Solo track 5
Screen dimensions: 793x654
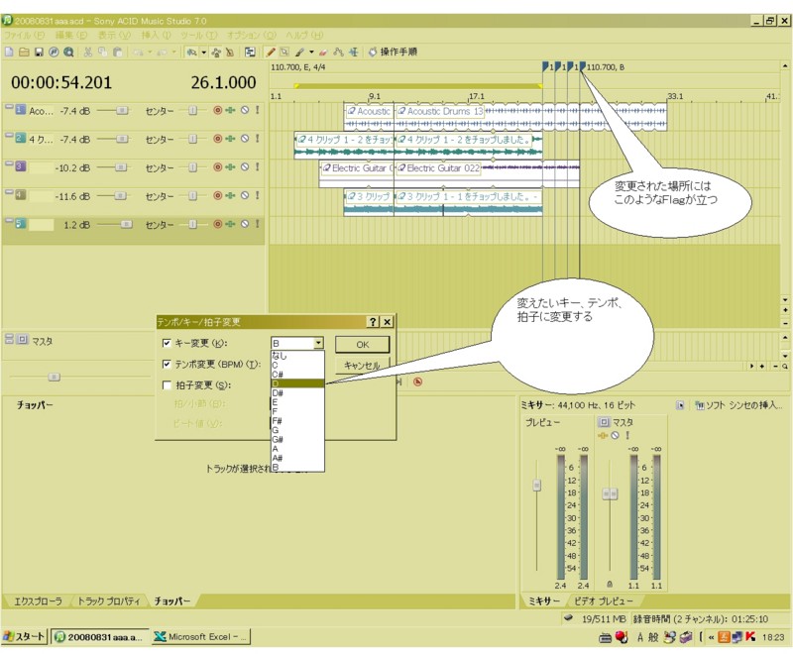pos(258,223)
